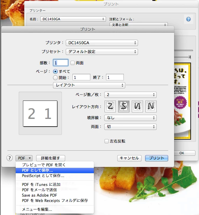Select the 開始 page range radio button

55,78
